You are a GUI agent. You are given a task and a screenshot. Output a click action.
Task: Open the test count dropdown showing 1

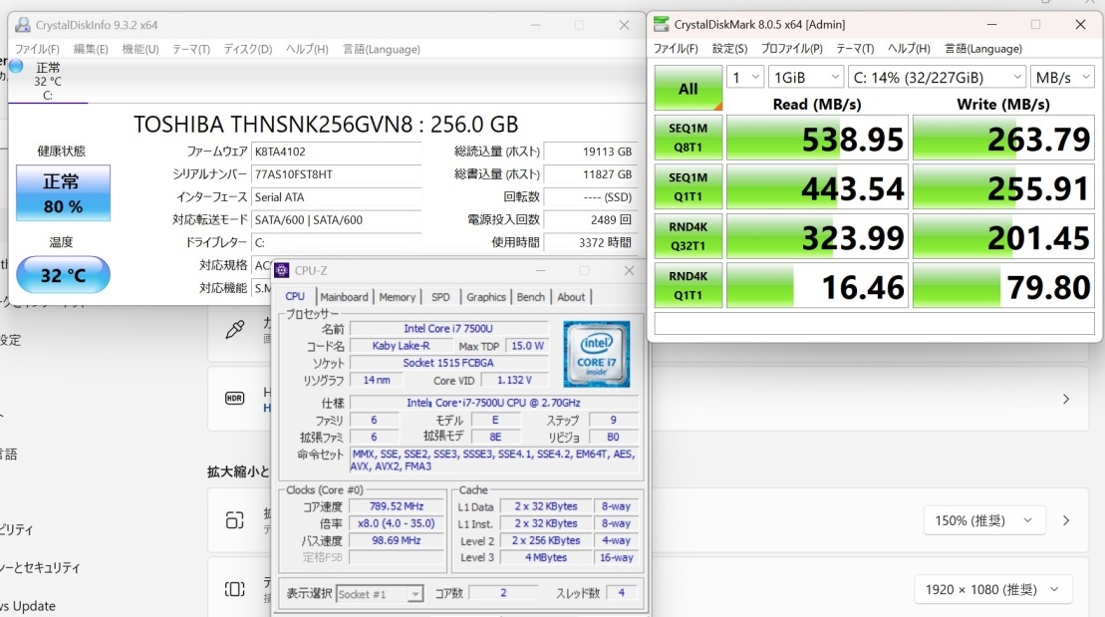click(x=744, y=77)
